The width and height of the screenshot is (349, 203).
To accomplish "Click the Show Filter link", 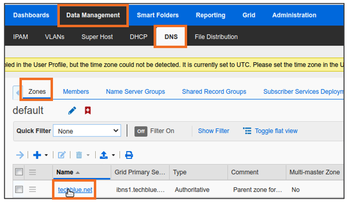I will [x=213, y=131].
